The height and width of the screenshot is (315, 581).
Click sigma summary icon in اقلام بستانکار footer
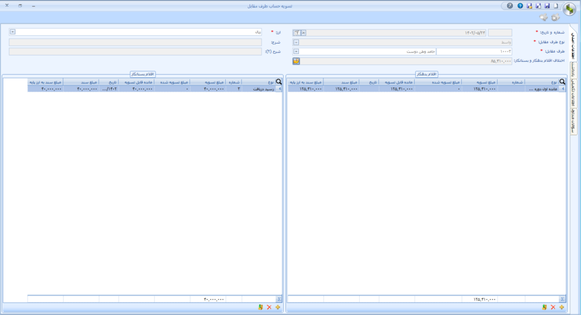(279, 299)
